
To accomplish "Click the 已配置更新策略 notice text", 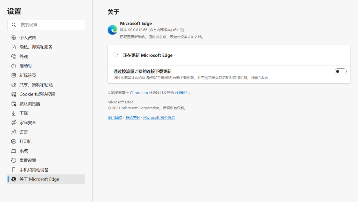I will click(162, 37).
